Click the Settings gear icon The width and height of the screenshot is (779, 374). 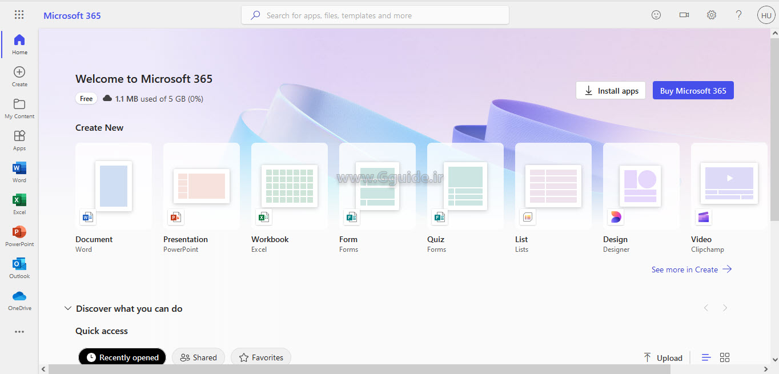click(x=711, y=15)
